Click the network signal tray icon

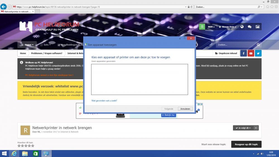click(x=258, y=154)
